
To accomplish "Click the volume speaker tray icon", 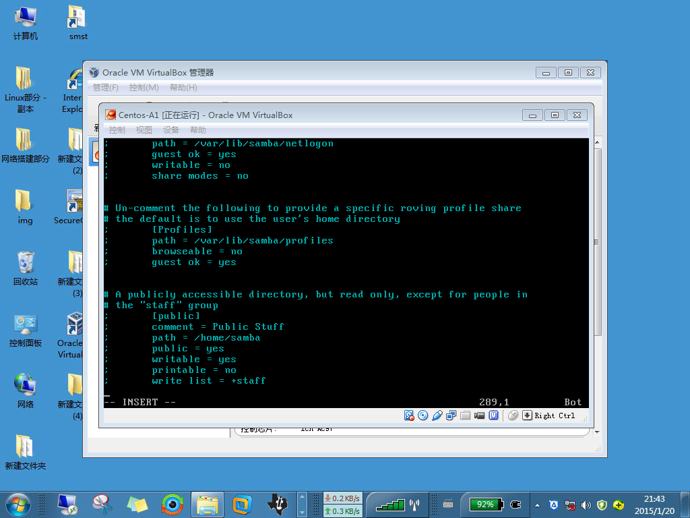I will (x=586, y=505).
